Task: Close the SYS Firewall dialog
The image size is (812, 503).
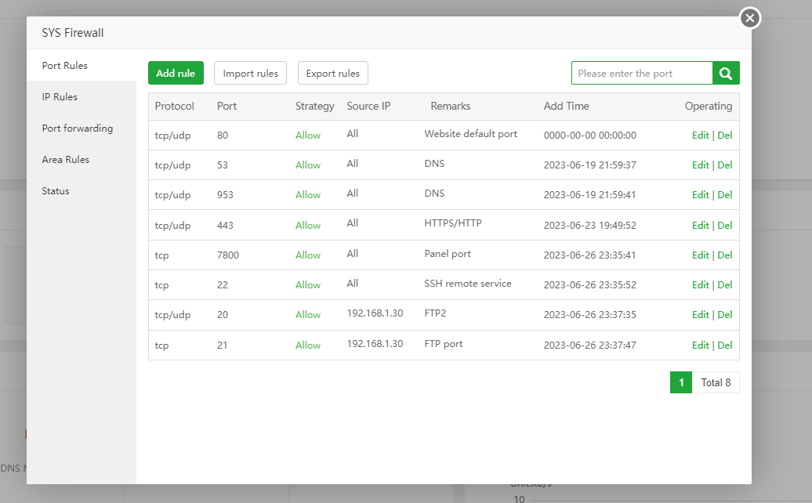Action: point(750,18)
